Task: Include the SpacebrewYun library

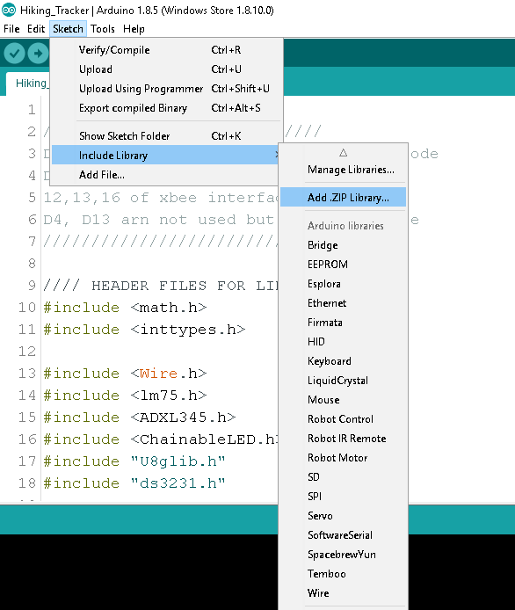Action: pyautogui.click(x=343, y=555)
